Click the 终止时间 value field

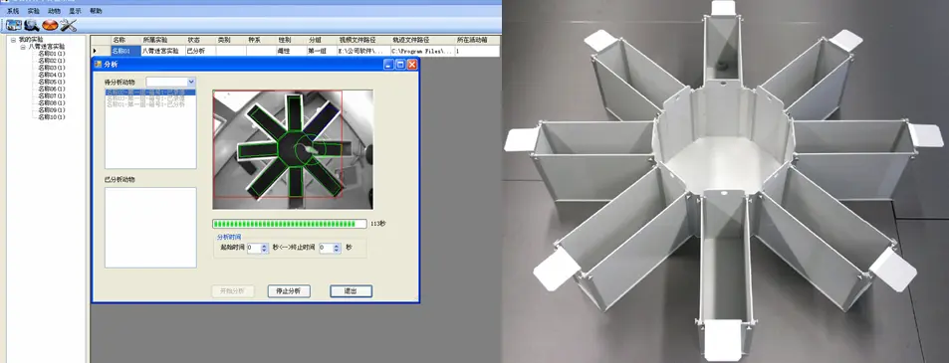coord(327,248)
